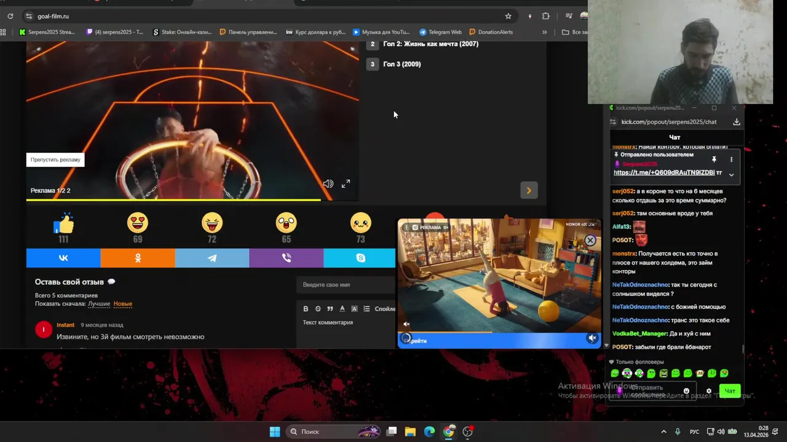Open the emoji picker in Kick chat
Image resolution: width=787 pixels, height=442 pixels.
coord(686,391)
